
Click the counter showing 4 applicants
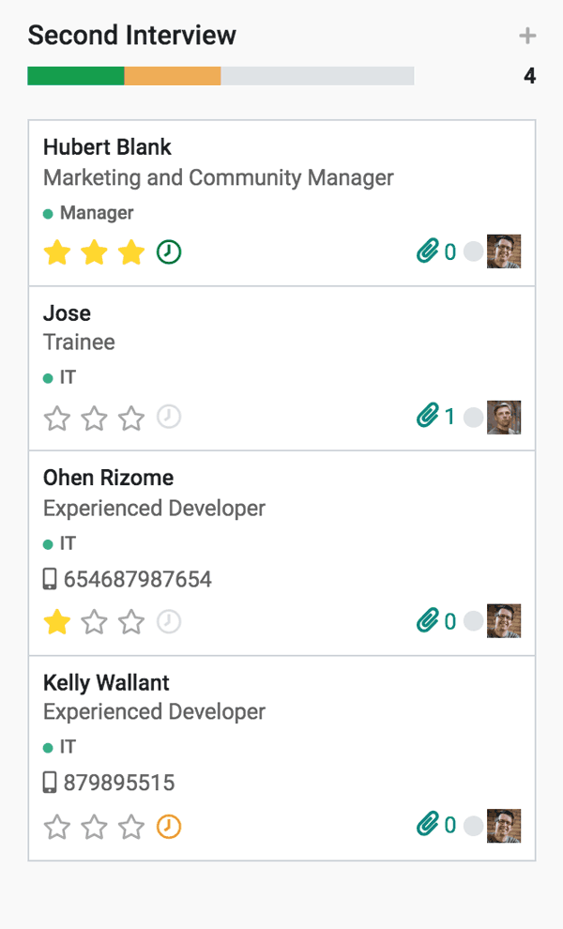530,75
